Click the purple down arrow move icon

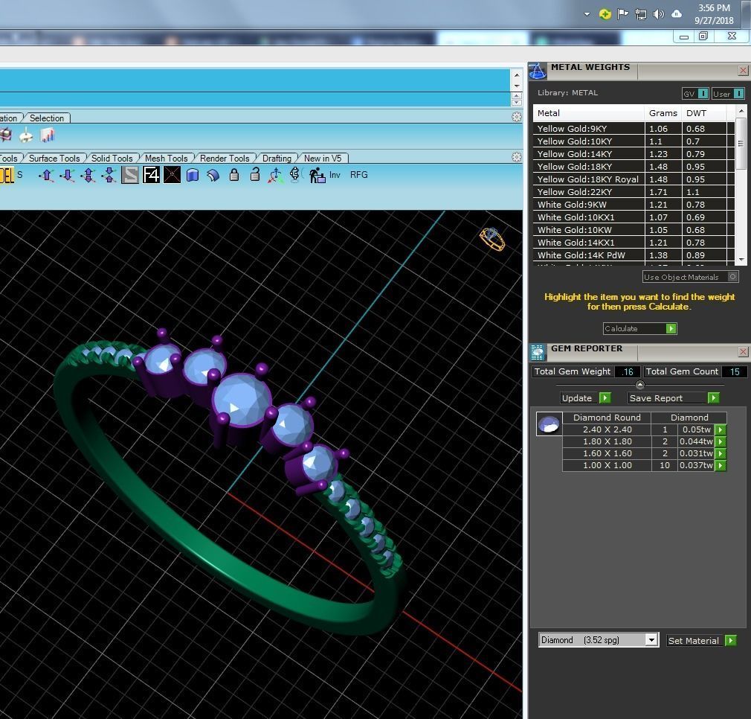click(67, 176)
